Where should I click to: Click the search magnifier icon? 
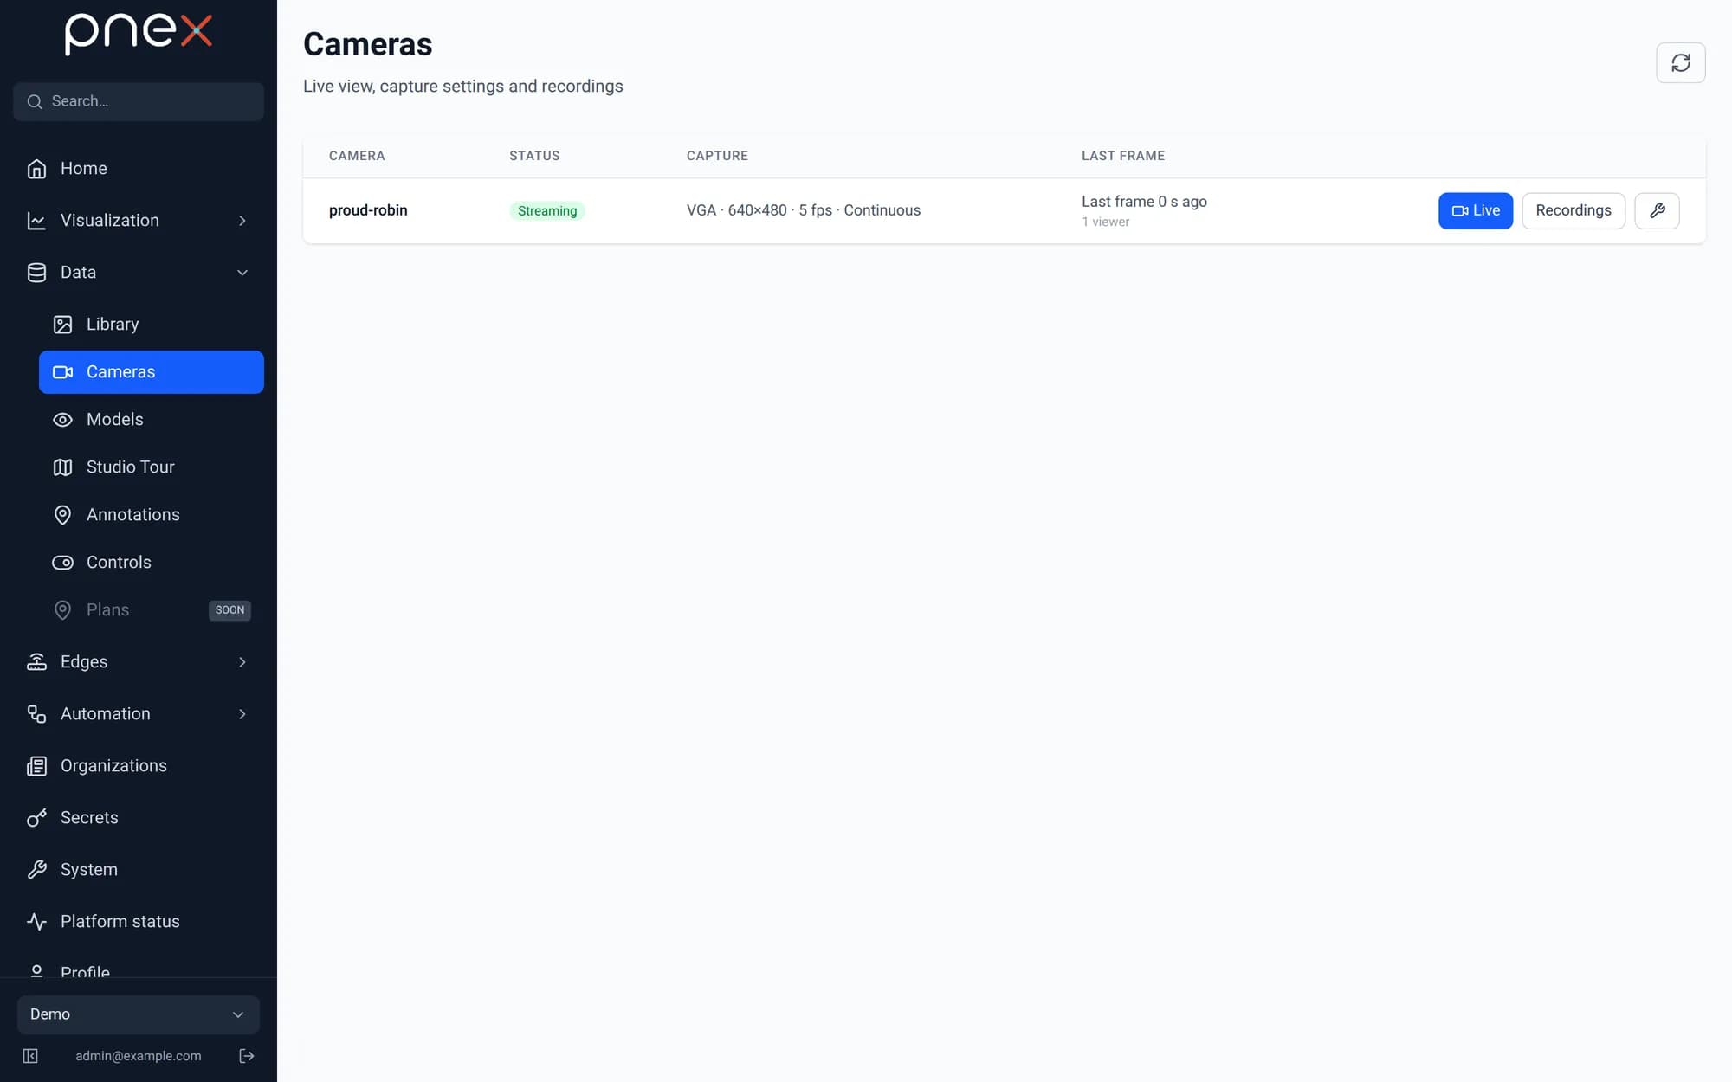[x=35, y=101]
